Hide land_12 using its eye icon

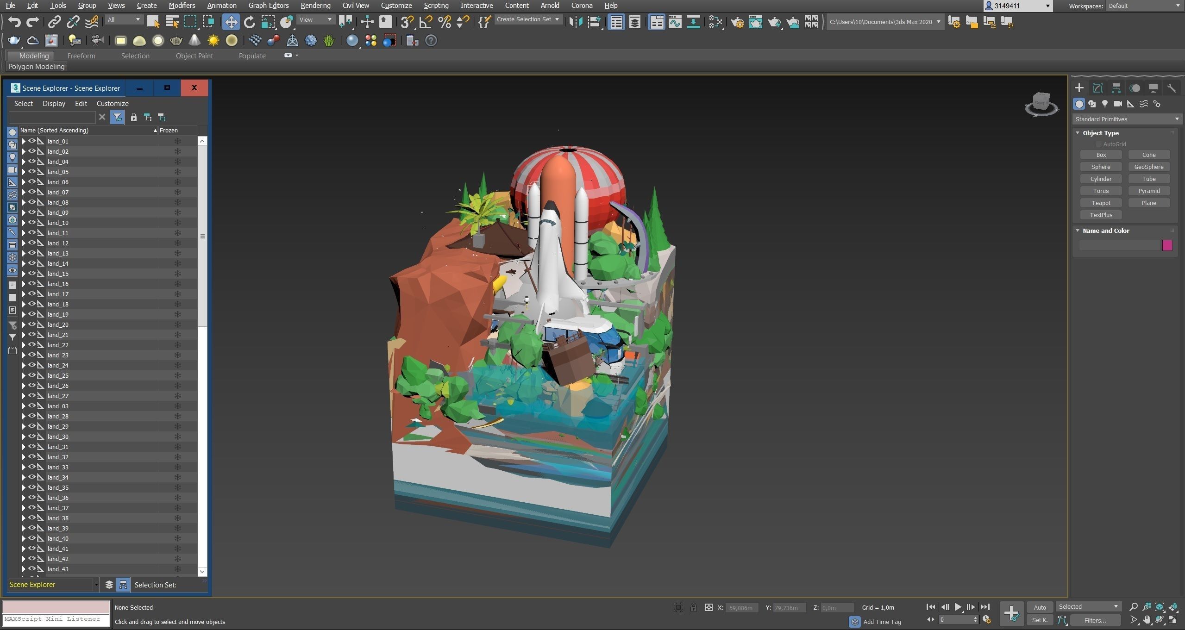click(x=32, y=243)
